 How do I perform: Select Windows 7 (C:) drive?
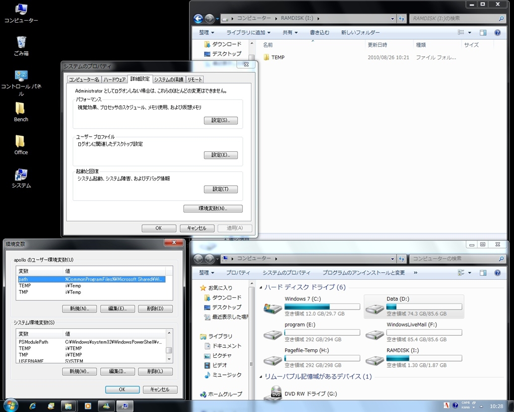click(x=312, y=306)
